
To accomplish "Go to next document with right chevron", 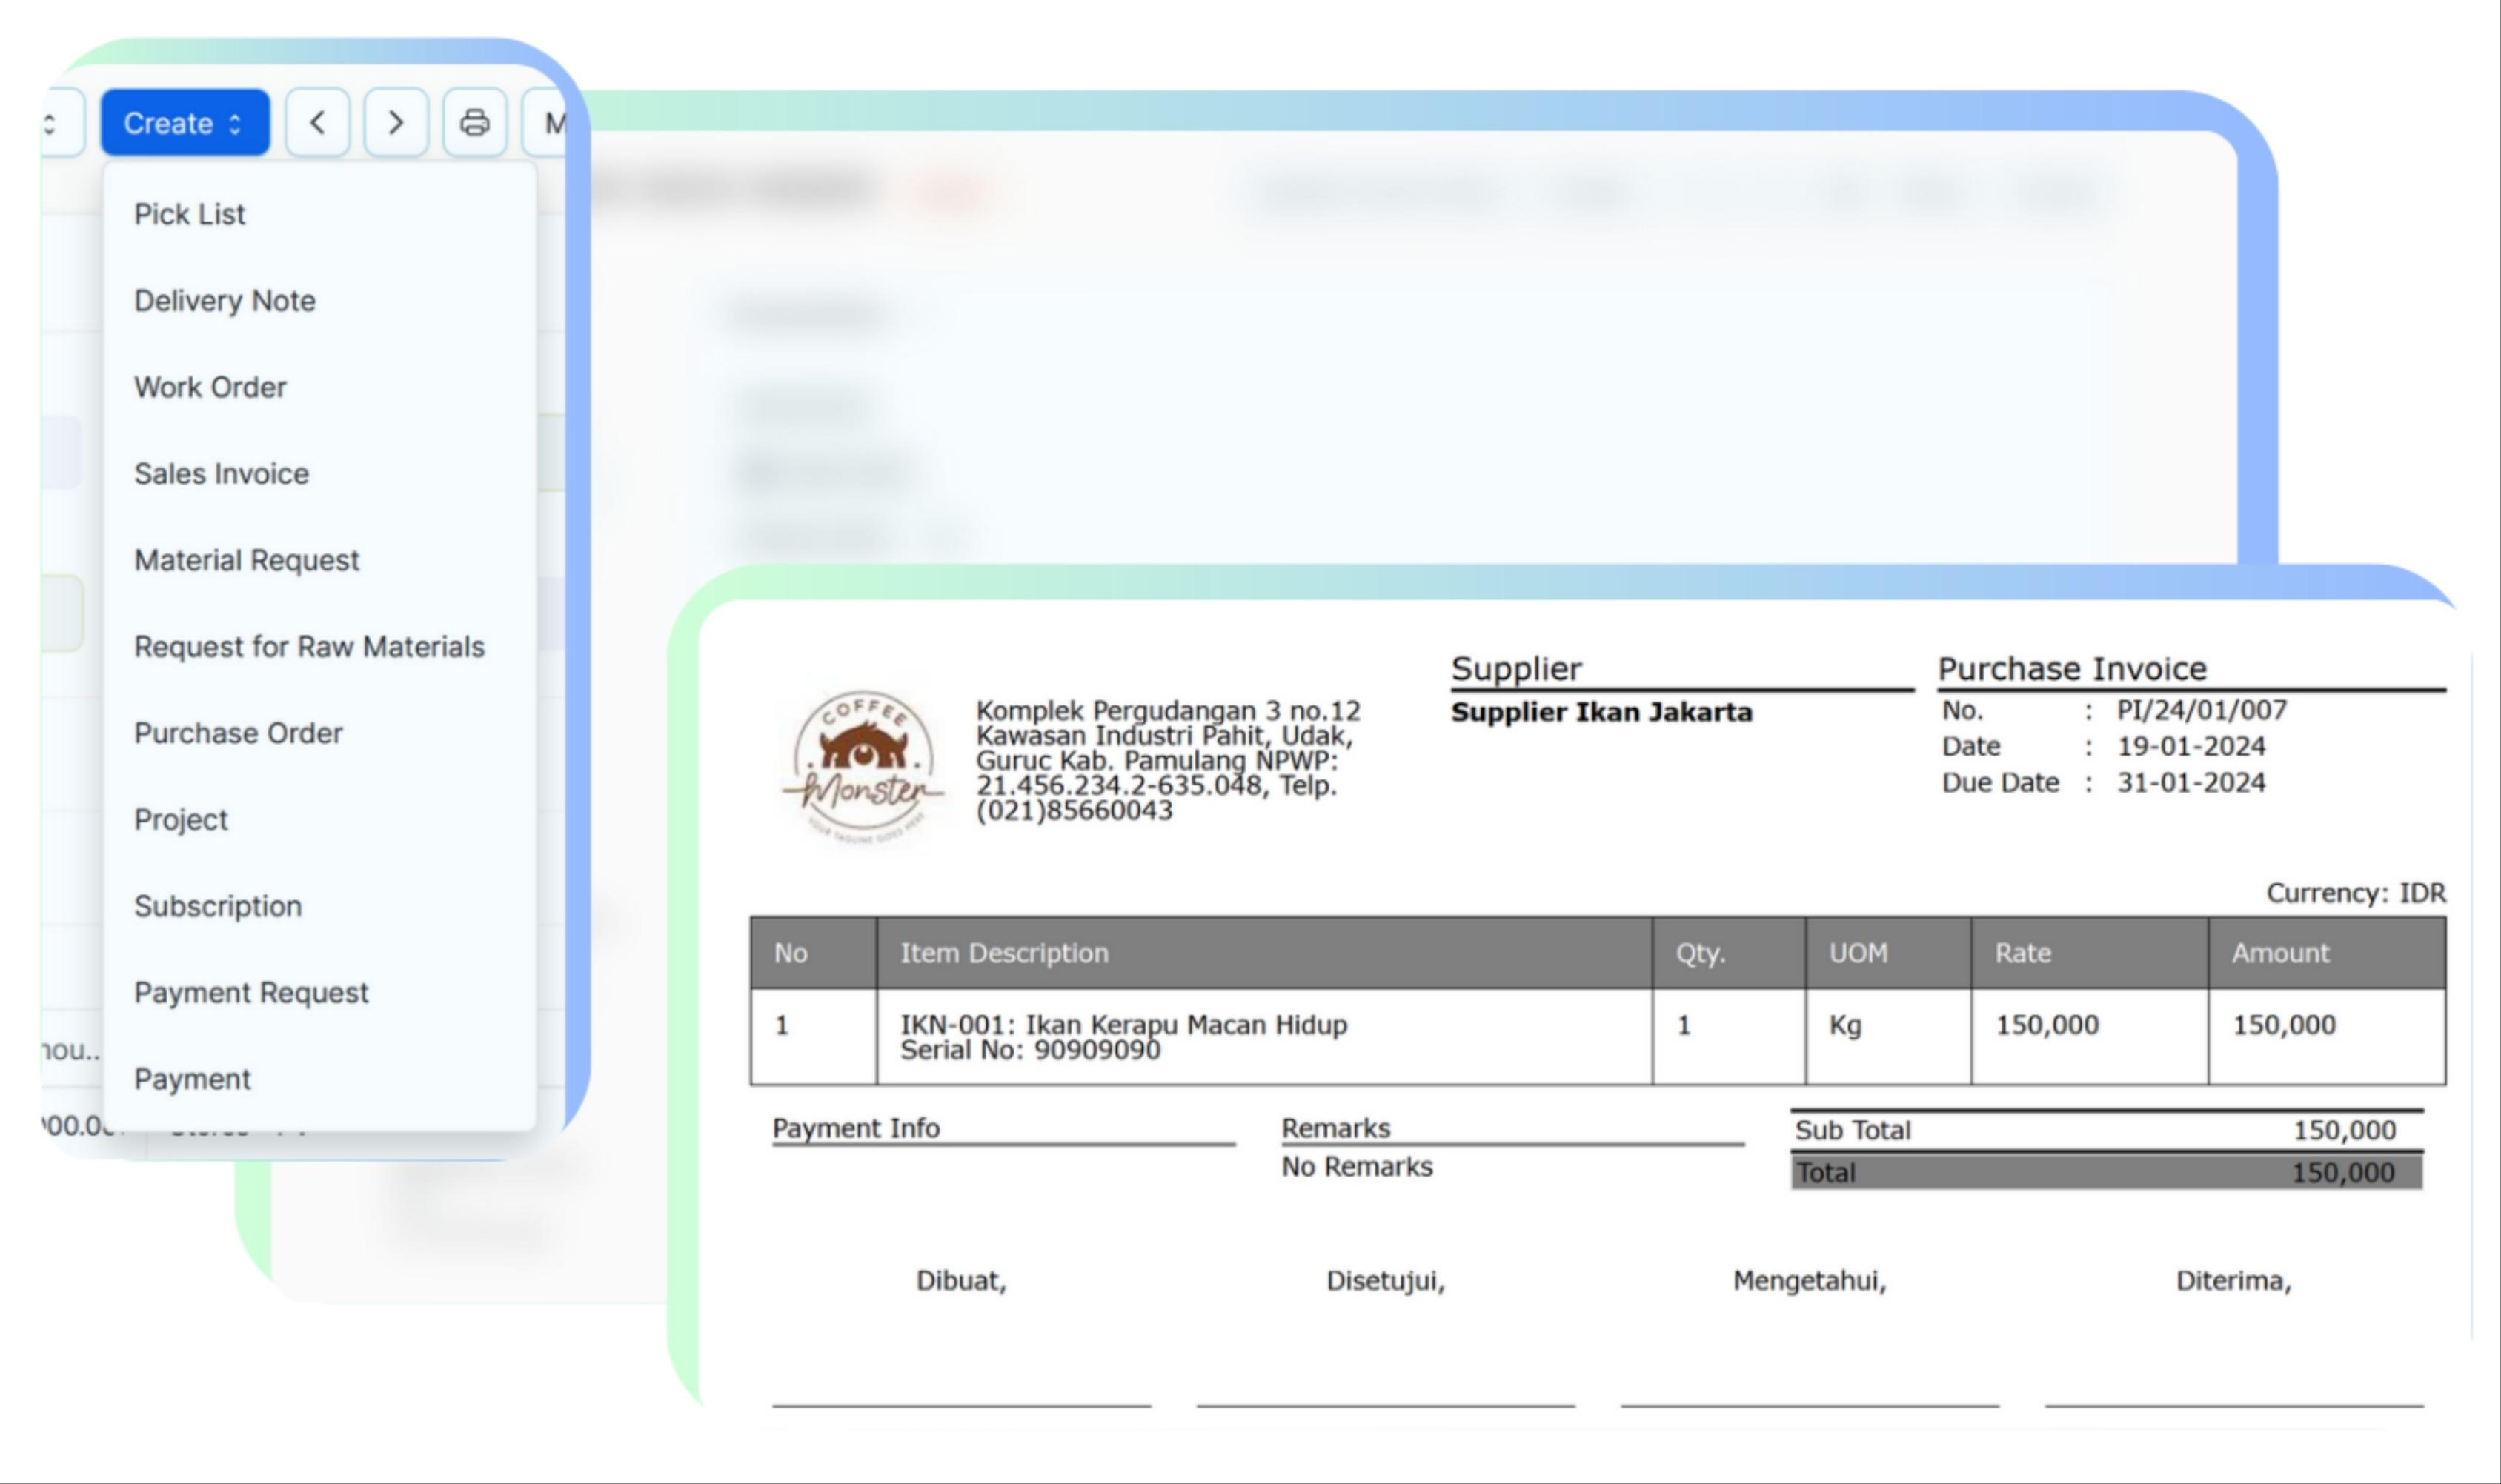I will point(396,123).
